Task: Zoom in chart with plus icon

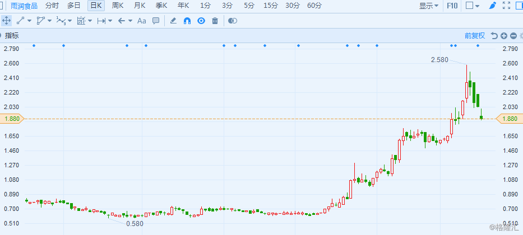Action: pyautogui.click(x=504, y=36)
